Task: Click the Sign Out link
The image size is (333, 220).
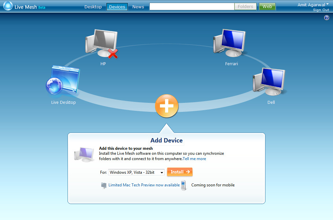Action: [320, 10]
